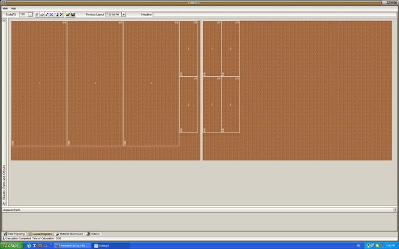The height and width of the screenshot is (249, 399).
Task: Click the yellow system tray icon
Action: pyautogui.click(x=377, y=246)
